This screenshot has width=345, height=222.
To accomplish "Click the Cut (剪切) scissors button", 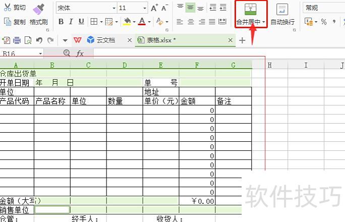I will point(15,7).
